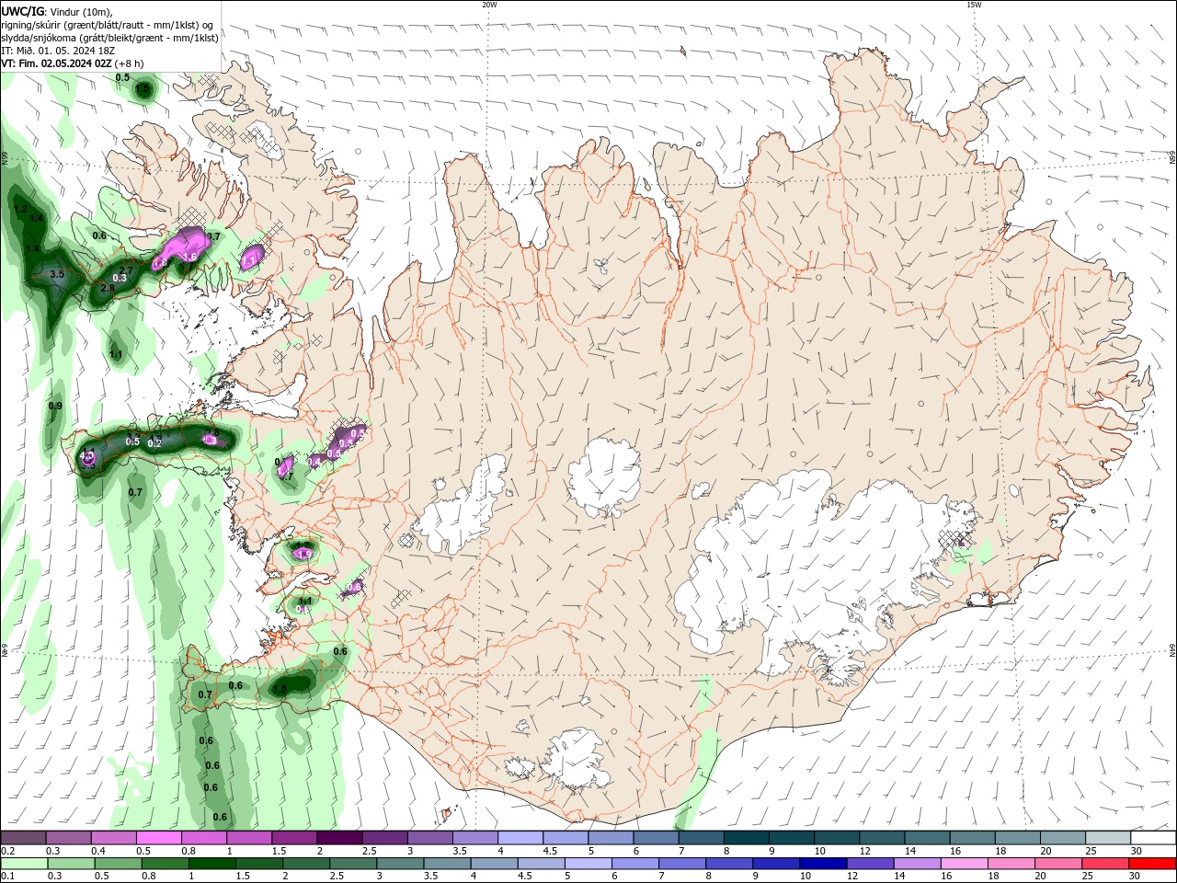Select upper legend swatch between 10 and 12
Viewport: 1177px width, 883px height.
pos(837,838)
